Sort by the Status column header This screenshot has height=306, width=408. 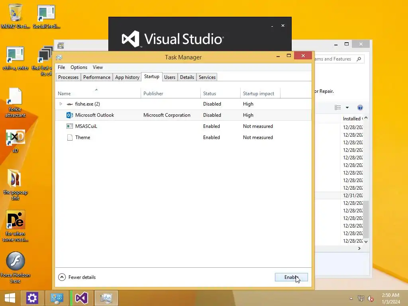[220, 93]
